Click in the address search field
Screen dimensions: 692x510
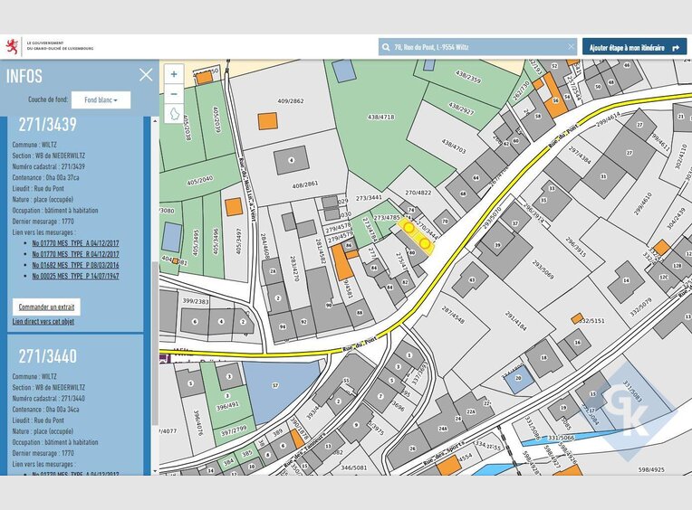[x=476, y=47]
